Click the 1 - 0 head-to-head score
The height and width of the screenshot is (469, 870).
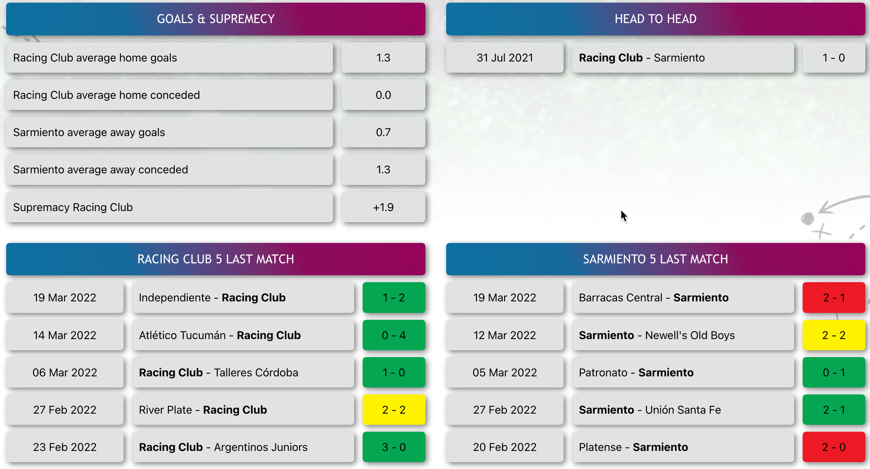pos(834,58)
